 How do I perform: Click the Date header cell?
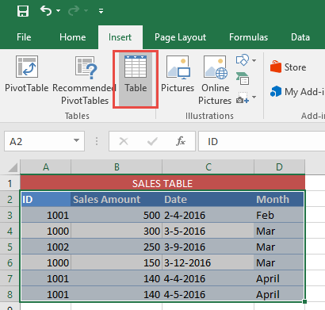pos(208,199)
